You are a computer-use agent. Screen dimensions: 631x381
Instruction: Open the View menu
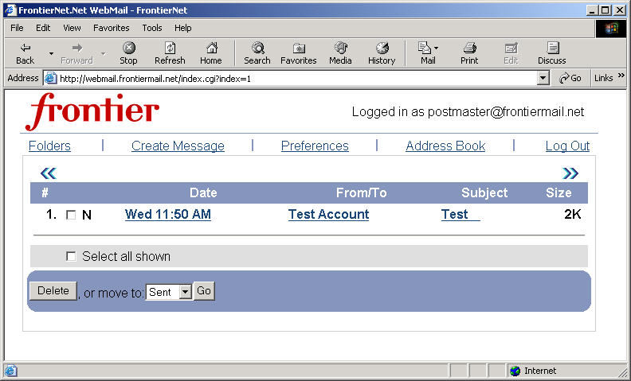pyautogui.click(x=72, y=28)
